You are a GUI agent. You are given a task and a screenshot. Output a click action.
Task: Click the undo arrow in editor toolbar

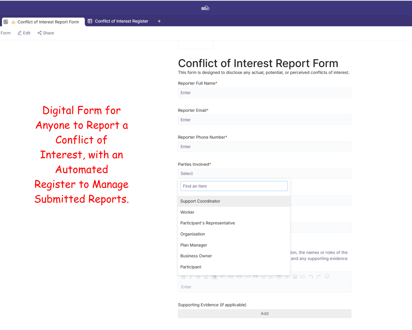coord(311,276)
